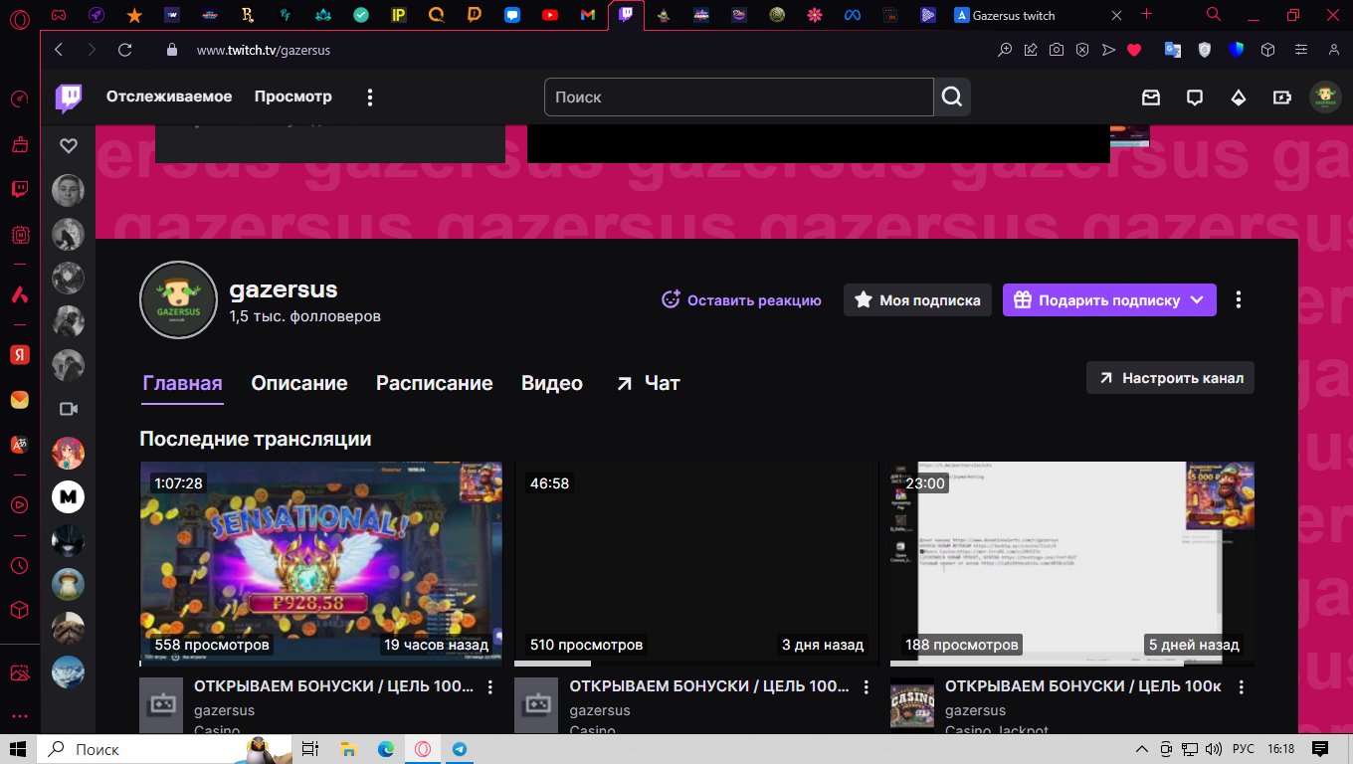
Task: Click the heart icon in followed channels sidebar
Action: (x=69, y=146)
